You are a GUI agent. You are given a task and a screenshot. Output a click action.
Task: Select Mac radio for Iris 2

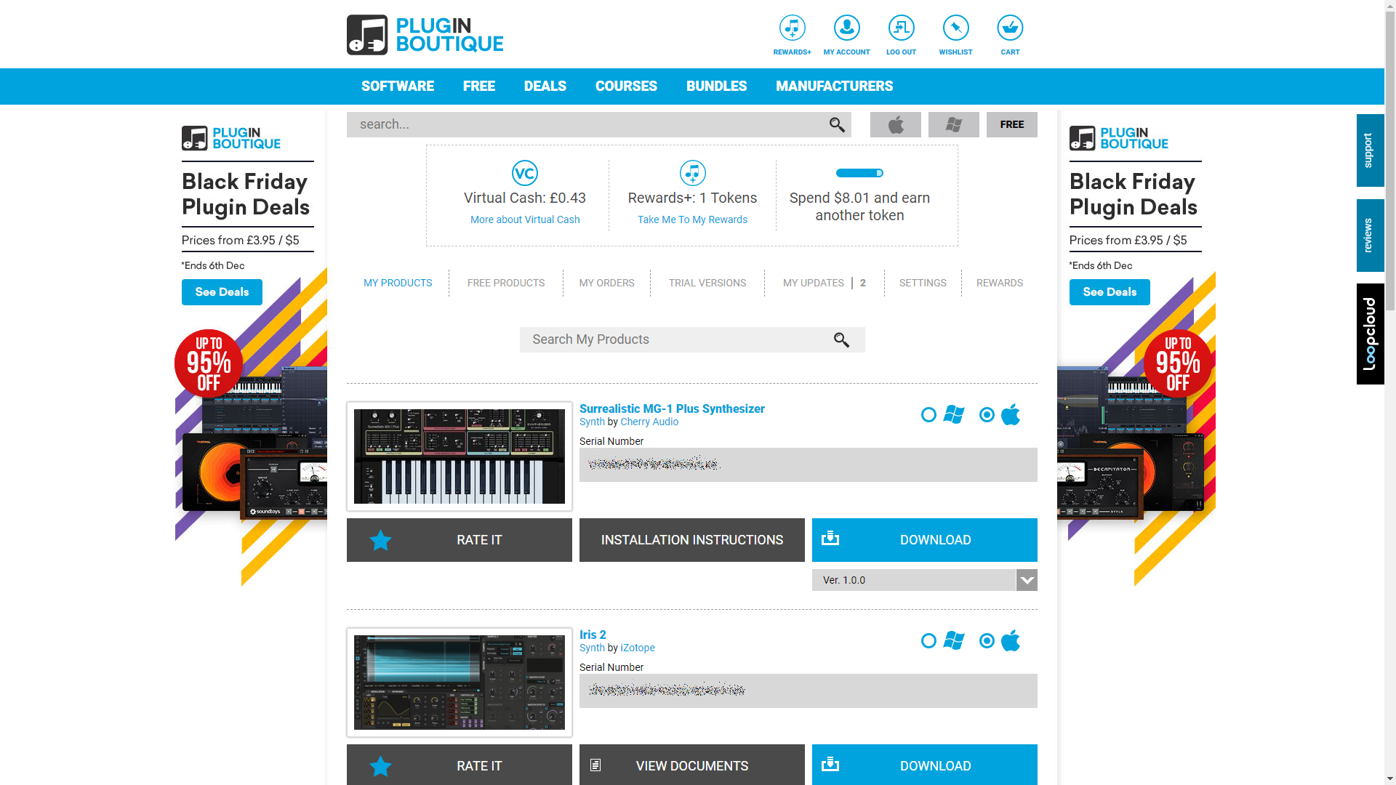[987, 641]
